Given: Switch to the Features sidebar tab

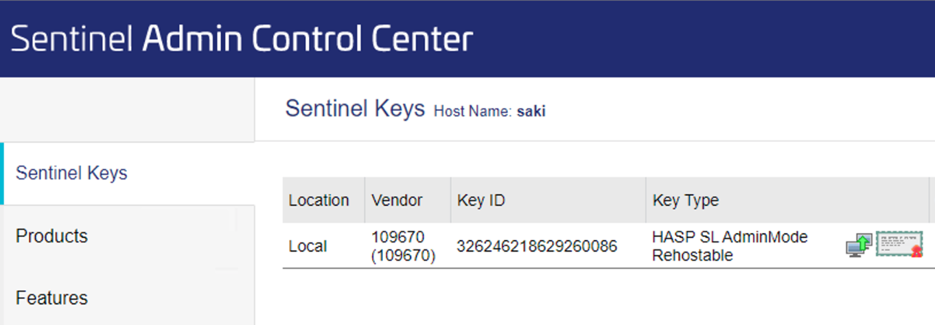Looking at the screenshot, I should tap(51, 298).
